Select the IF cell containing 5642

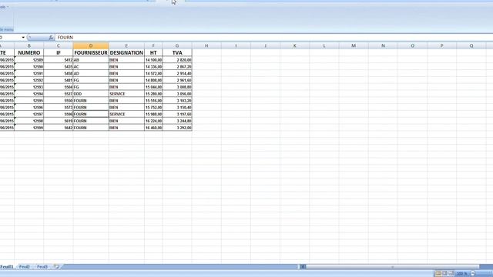pos(59,128)
